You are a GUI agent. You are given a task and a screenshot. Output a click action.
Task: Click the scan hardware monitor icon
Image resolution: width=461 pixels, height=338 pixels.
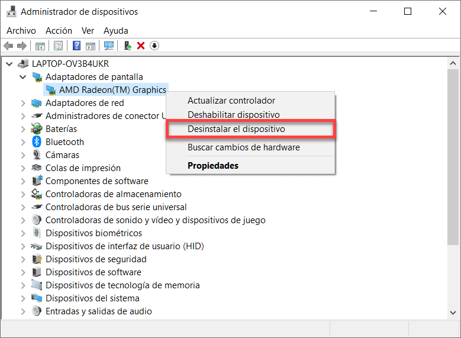[109, 46]
